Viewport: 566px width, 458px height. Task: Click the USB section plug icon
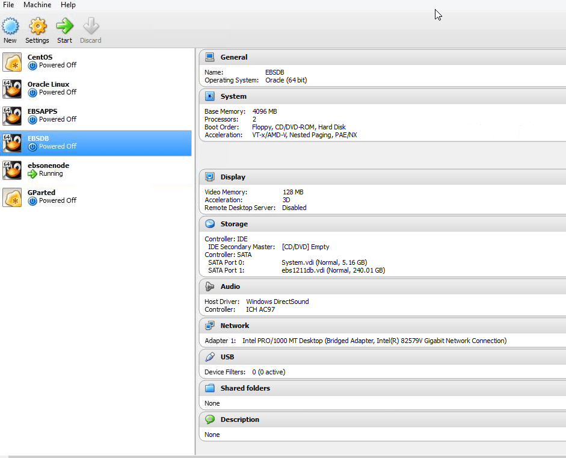pos(210,357)
